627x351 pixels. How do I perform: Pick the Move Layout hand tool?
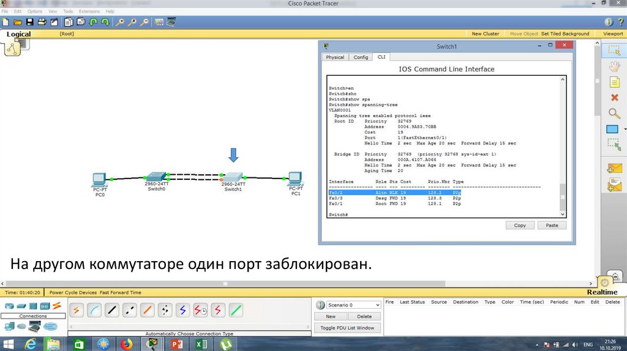coord(614,66)
